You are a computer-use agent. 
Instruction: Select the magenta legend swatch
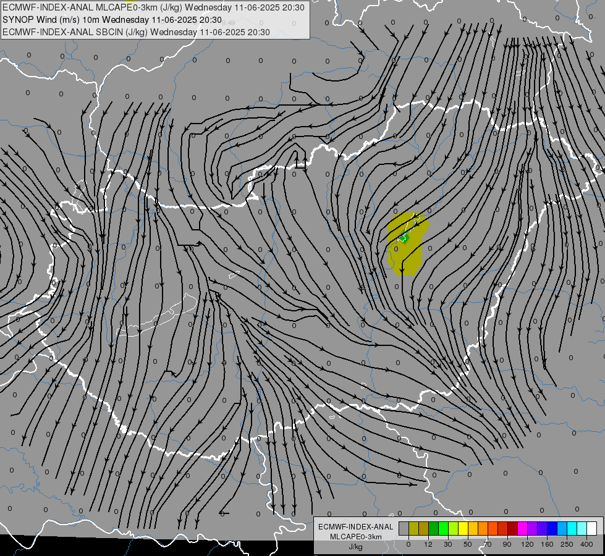[x=522, y=528]
